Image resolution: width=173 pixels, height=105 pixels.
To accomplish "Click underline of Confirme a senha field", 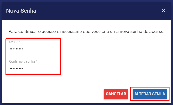I will [86, 73].
